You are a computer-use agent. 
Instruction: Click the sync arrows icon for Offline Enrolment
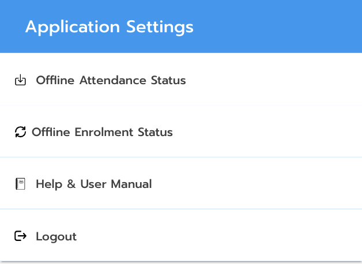click(x=20, y=132)
